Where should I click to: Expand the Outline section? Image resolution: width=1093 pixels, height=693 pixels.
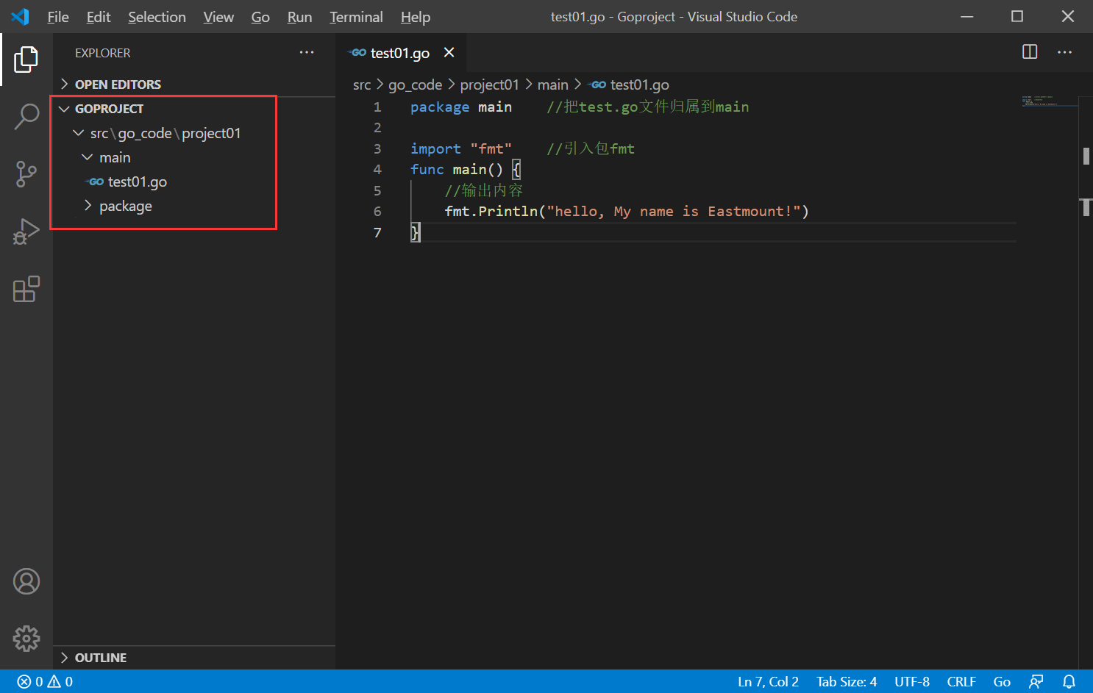click(194, 657)
